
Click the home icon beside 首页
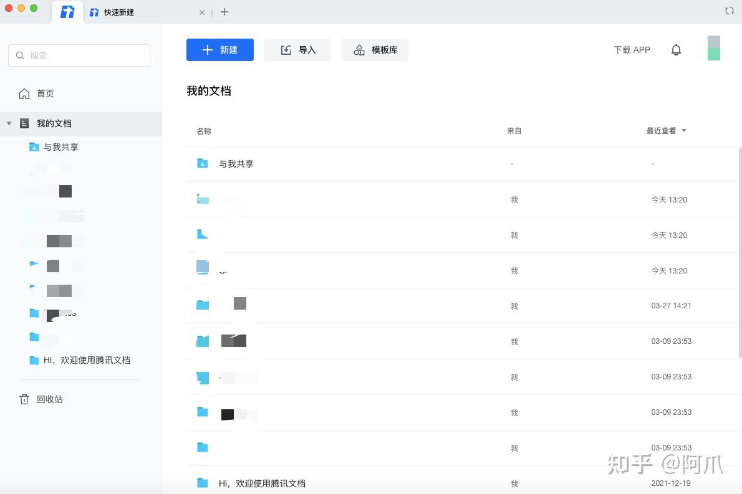24,93
